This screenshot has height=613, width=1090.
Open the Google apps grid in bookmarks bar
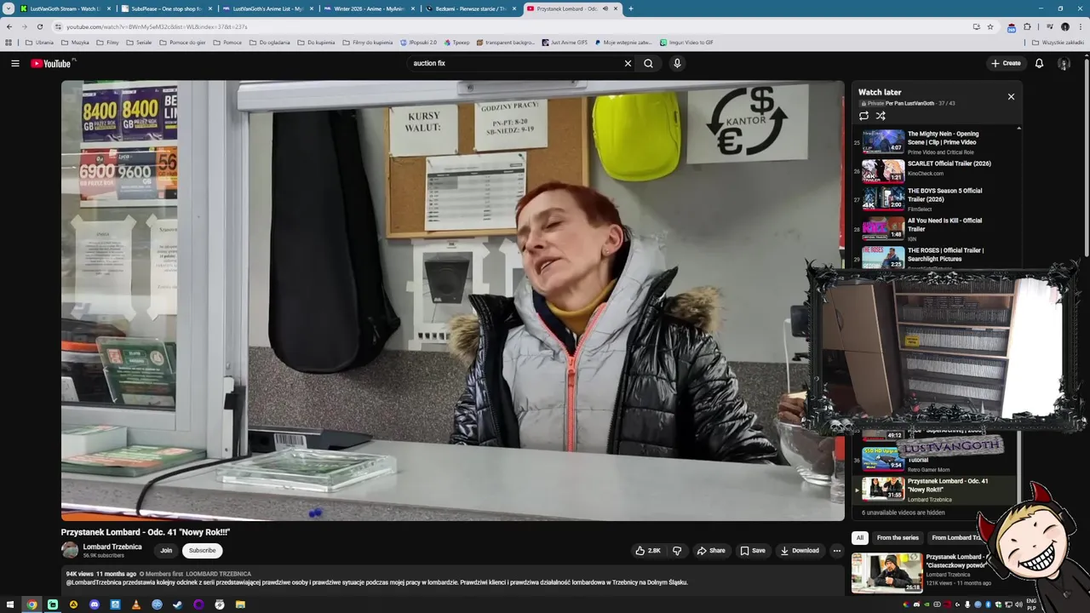(9, 42)
